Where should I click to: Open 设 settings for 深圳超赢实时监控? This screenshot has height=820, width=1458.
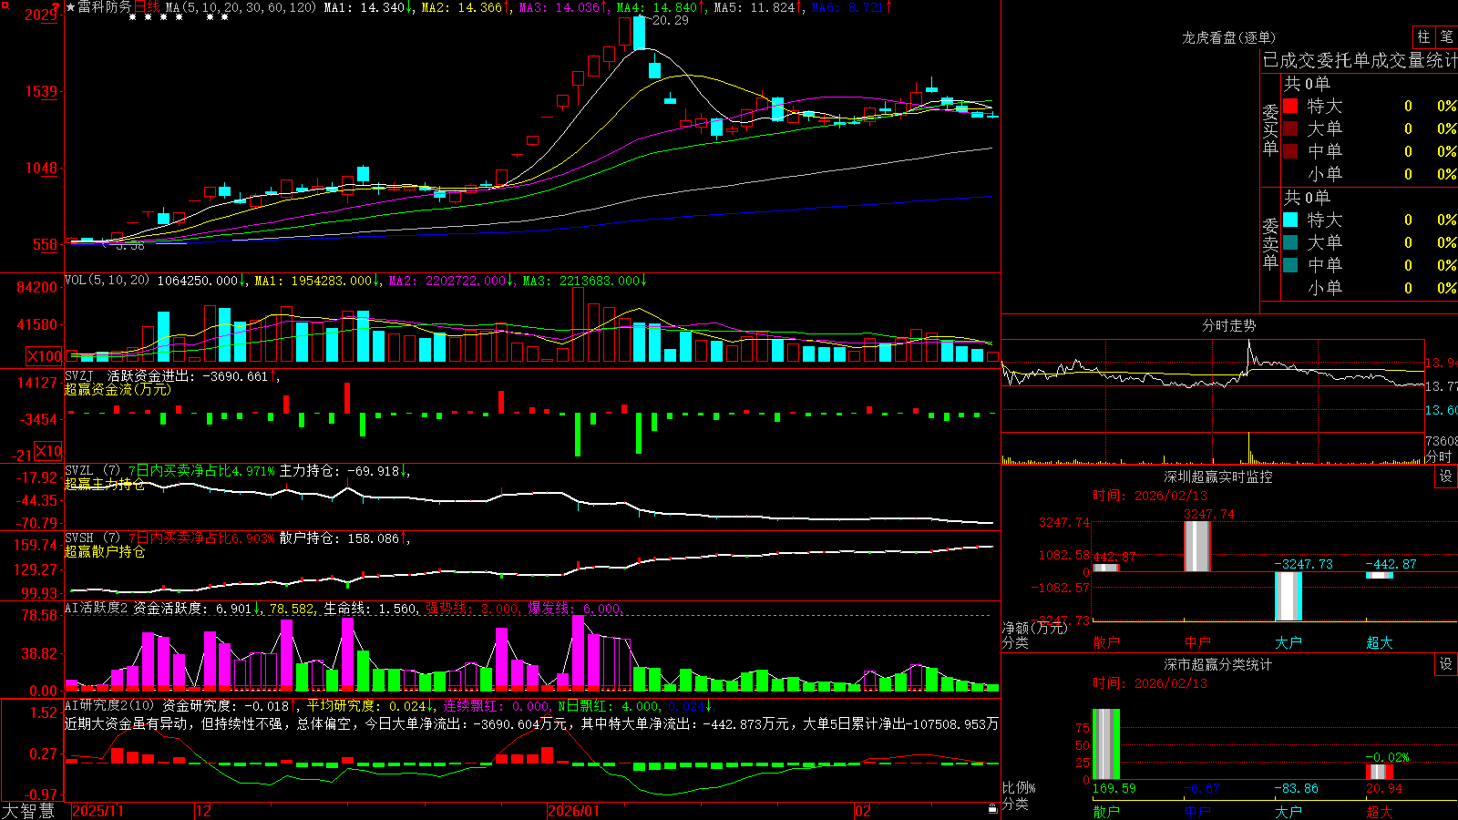[x=1446, y=477]
